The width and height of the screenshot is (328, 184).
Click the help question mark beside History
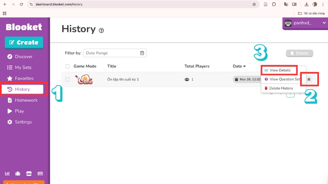[x=101, y=30]
